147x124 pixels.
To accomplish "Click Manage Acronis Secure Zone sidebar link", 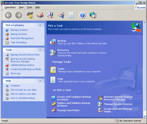I will pos(25,55).
